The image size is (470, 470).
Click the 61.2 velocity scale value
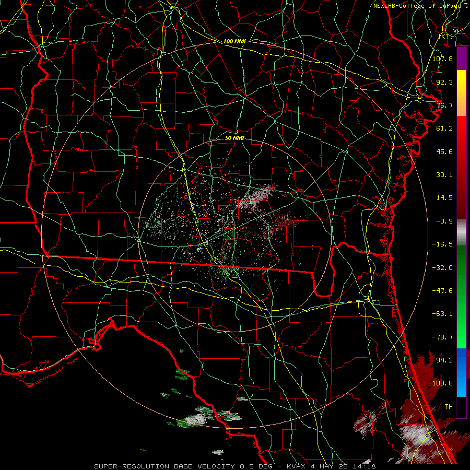pyautogui.click(x=444, y=128)
